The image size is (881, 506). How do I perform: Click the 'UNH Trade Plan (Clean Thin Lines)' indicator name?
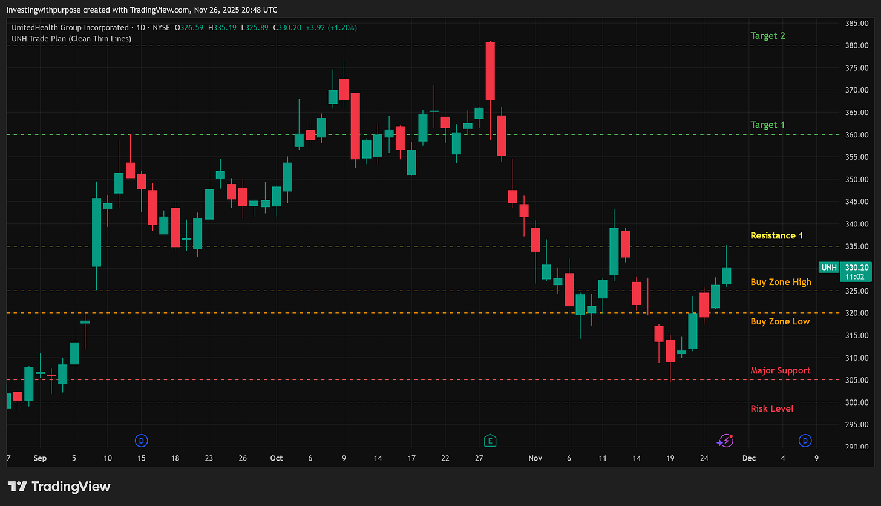[71, 39]
